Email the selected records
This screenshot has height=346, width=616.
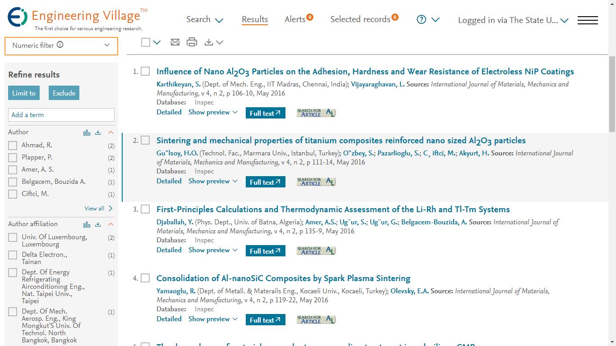coord(175,42)
